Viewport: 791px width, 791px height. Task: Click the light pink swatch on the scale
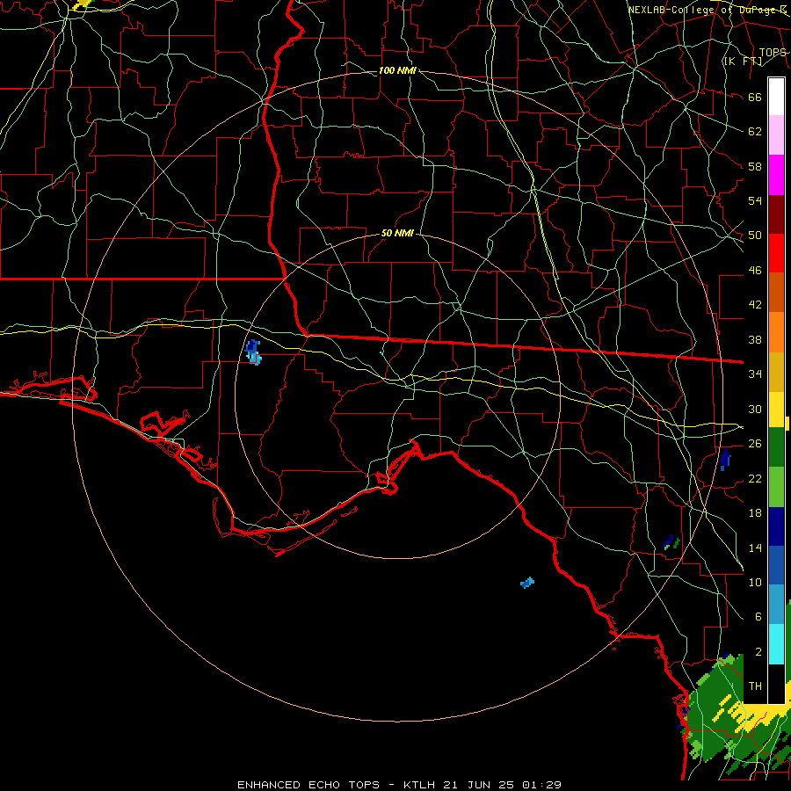[776, 135]
